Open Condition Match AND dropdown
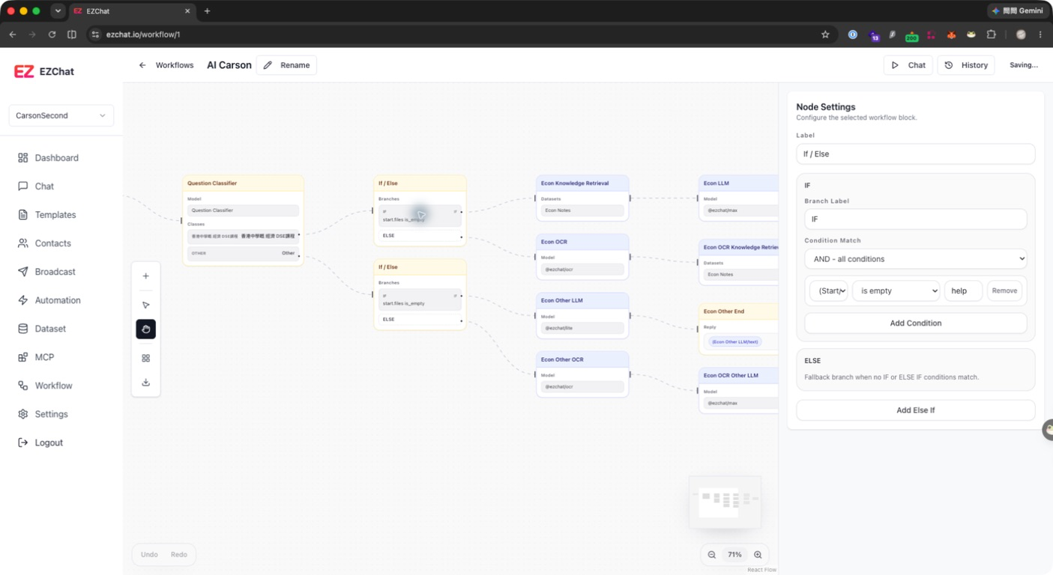The image size is (1053, 575). coord(915,259)
